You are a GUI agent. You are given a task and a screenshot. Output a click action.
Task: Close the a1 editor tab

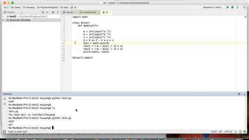coord(110,12)
